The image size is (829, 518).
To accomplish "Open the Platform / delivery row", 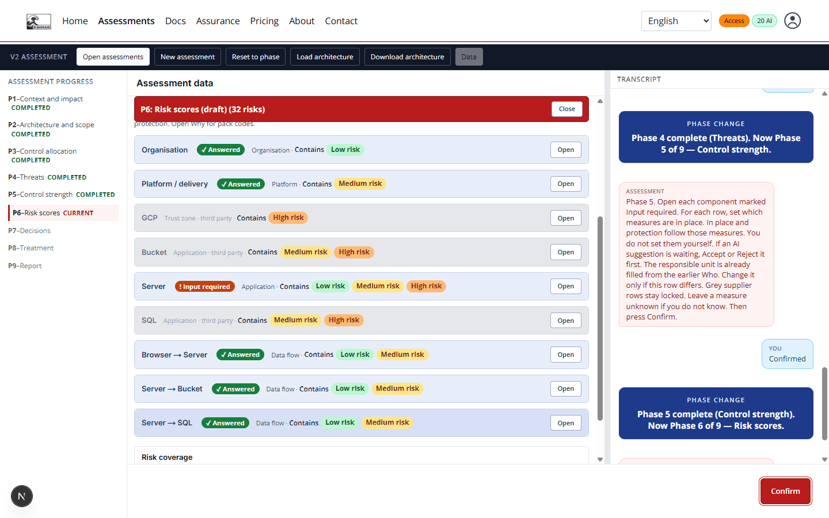I will [x=566, y=184].
